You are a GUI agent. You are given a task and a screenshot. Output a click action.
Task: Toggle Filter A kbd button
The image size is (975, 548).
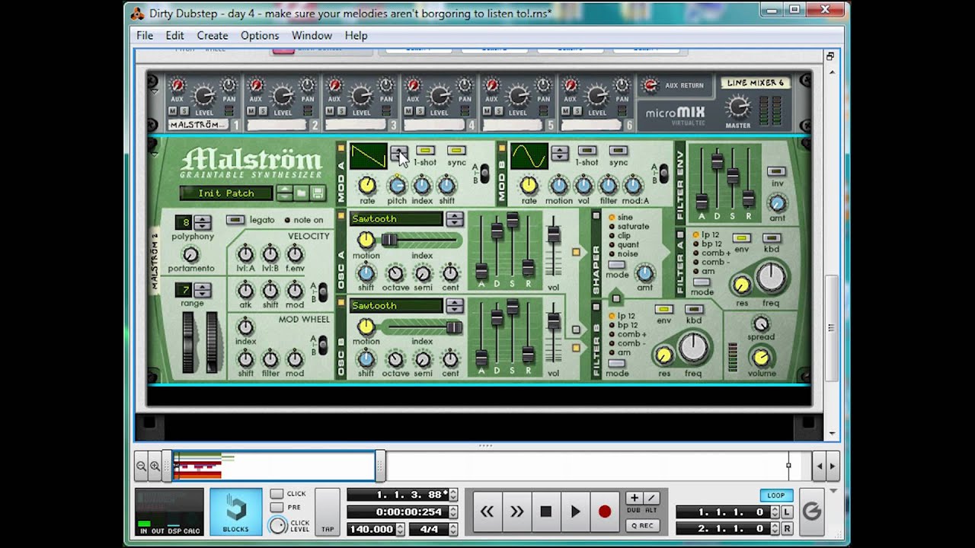(772, 238)
